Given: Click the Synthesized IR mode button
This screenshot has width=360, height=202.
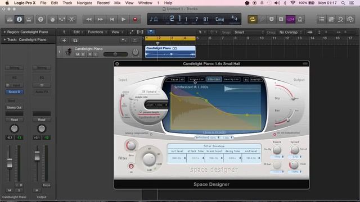Looking at the screenshot, I should (x=149, y=117).
